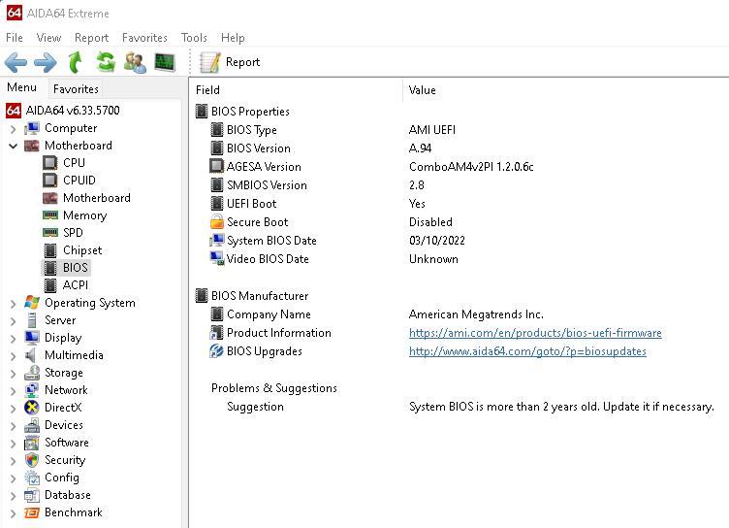The height and width of the screenshot is (528, 729).
Task: Click the blue Forward arrow toolbar icon
Action: click(46, 62)
